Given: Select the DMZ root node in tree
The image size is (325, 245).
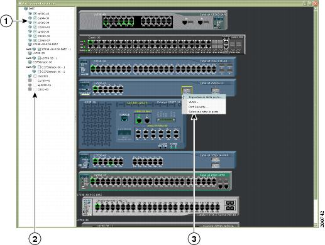Looking at the screenshot, I should click(31, 9).
